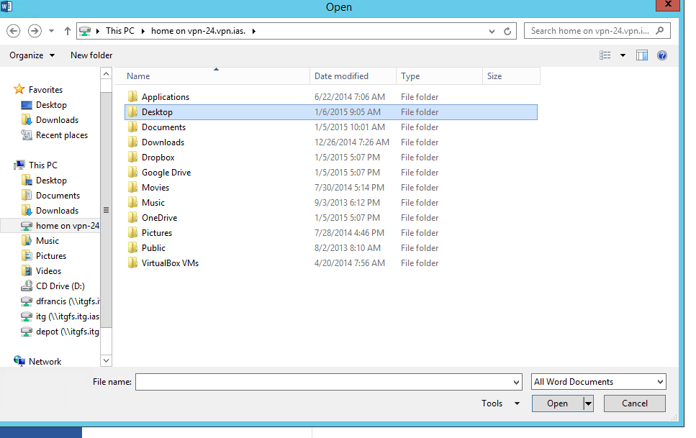Click 'This PC' in the address breadcrumb
This screenshot has width=696, height=438.
pyautogui.click(x=120, y=31)
